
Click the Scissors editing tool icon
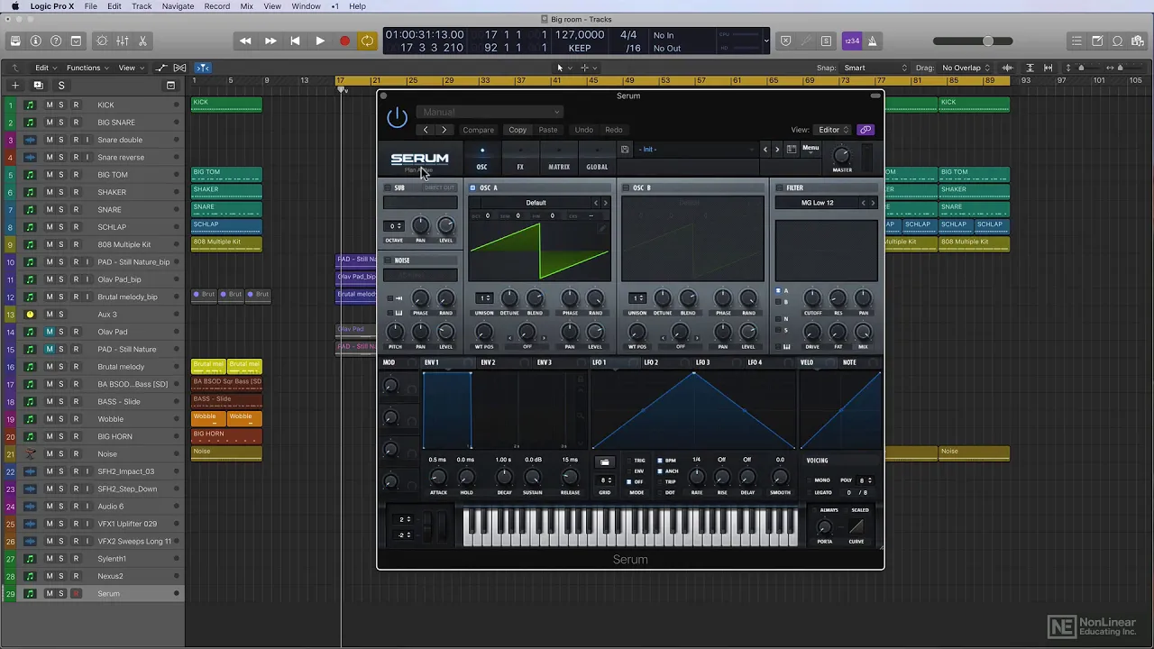(142, 41)
